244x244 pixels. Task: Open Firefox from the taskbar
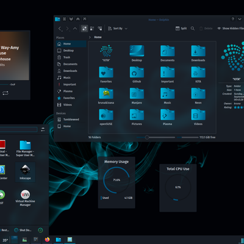click(x=47, y=239)
